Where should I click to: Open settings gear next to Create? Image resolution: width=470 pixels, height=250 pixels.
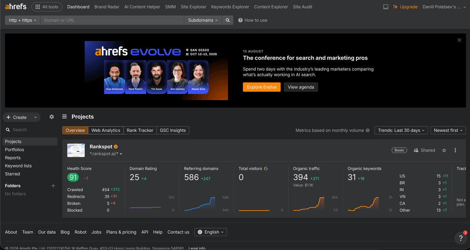[x=52, y=117]
